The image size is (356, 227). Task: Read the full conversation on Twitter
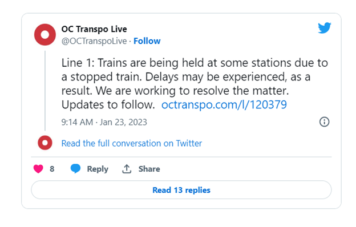point(131,144)
